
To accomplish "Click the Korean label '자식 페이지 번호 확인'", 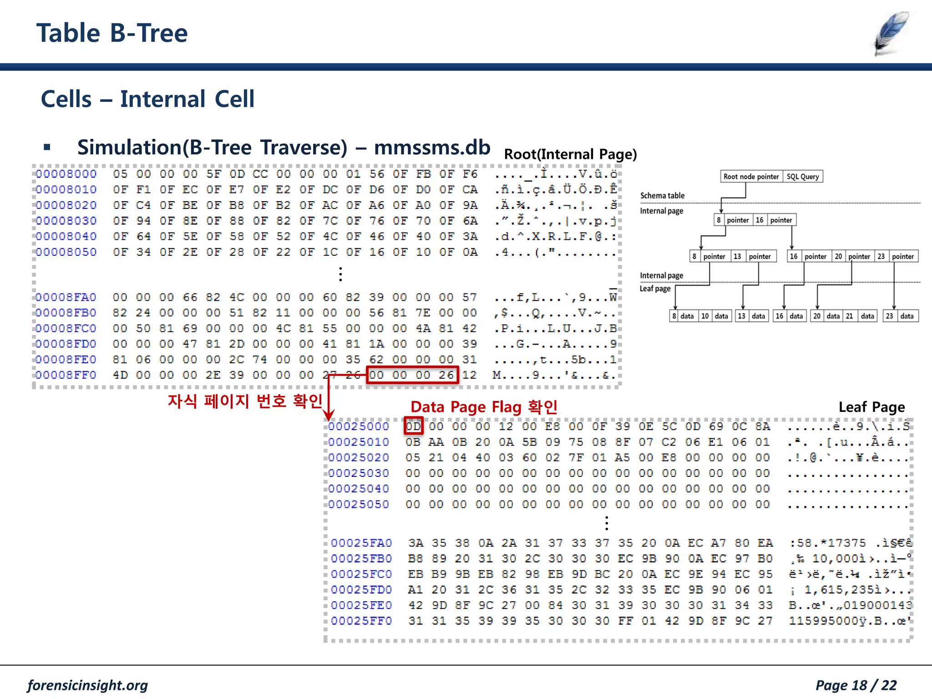I will point(245,401).
